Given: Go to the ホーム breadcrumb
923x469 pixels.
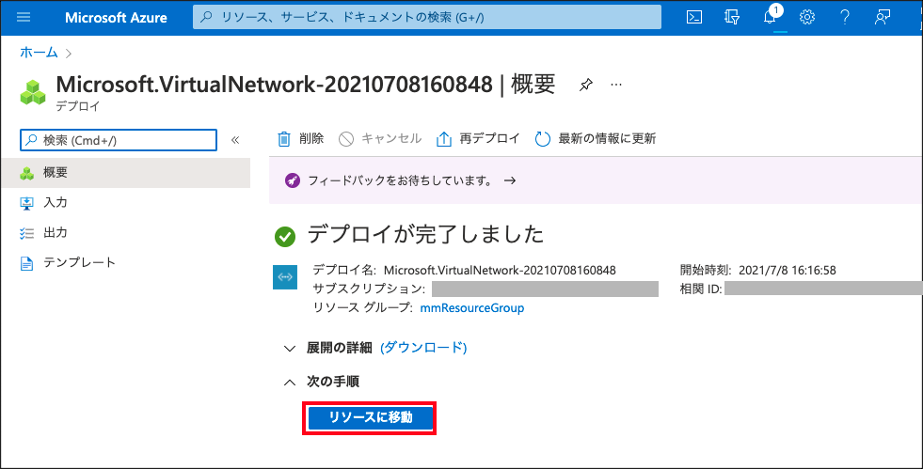Looking at the screenshot, I should pyautogui.click(x=39, y=53).
